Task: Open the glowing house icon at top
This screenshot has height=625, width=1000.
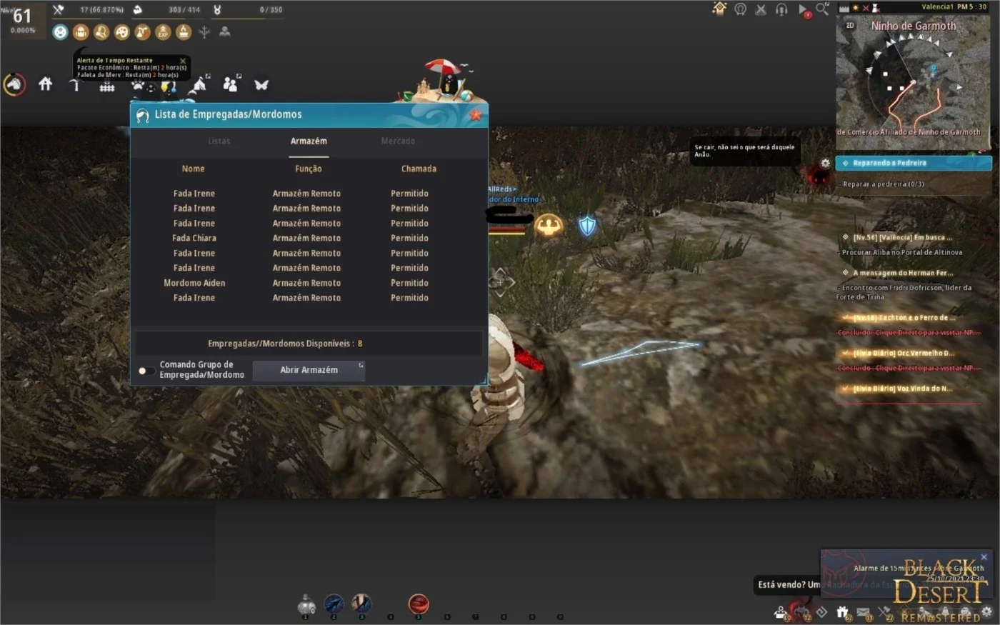Action: pyautogui.click(x=719, y=9)
